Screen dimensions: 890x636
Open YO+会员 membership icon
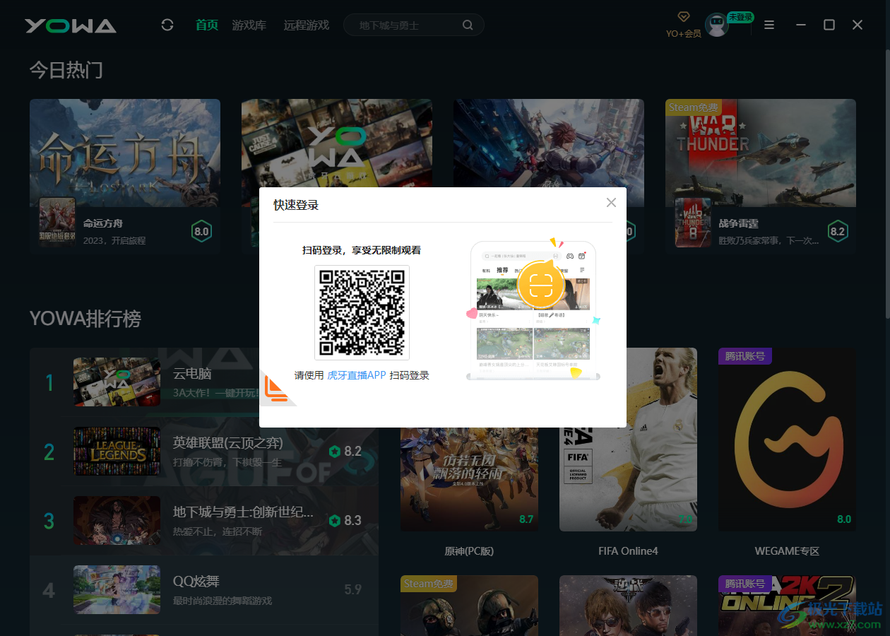683,24
